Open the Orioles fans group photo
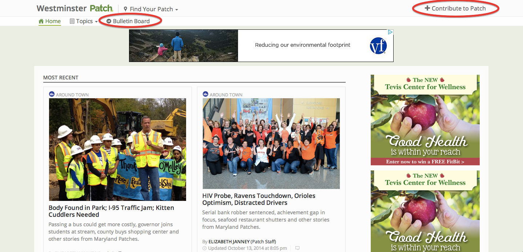Viewport: 523px width, 252px height. point(271,143)
